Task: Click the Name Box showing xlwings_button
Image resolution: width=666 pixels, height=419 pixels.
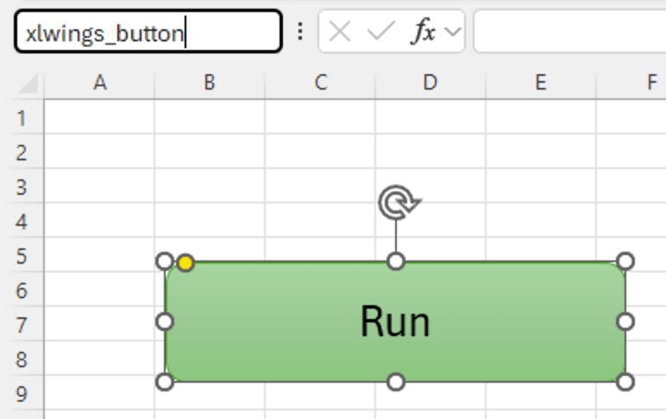Action: pyautogui.click(x=148, y=33)
